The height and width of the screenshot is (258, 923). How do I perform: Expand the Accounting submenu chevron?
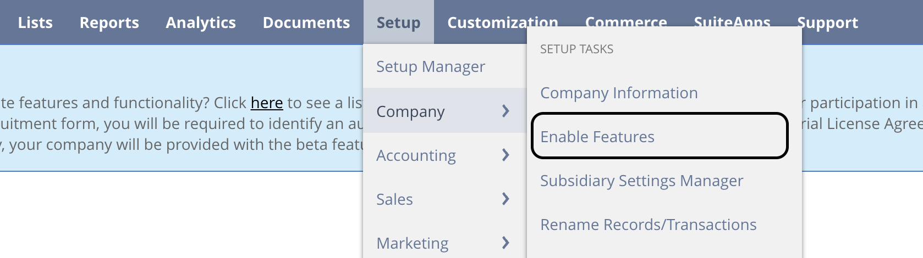[x=506, y=155]
